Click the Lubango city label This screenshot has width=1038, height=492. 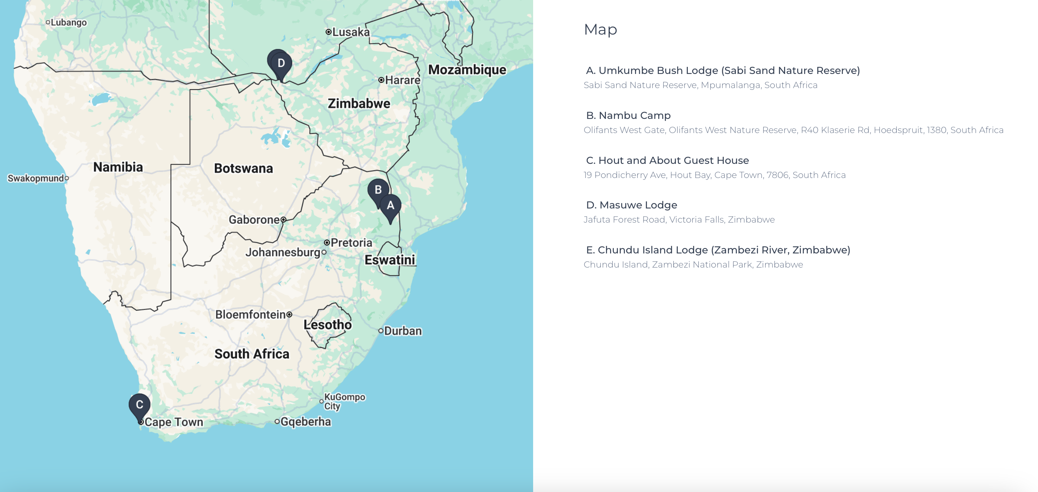[x=68, y=23]
